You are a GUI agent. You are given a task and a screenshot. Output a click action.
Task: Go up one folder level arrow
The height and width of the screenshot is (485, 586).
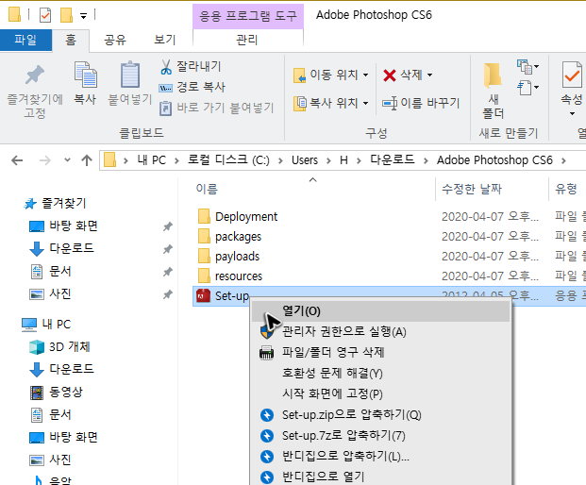[87, 160]
